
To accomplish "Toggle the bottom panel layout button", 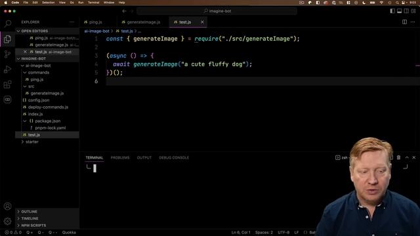I will tap(400, 11).
